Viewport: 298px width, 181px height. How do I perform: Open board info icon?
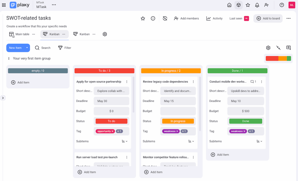153,18
